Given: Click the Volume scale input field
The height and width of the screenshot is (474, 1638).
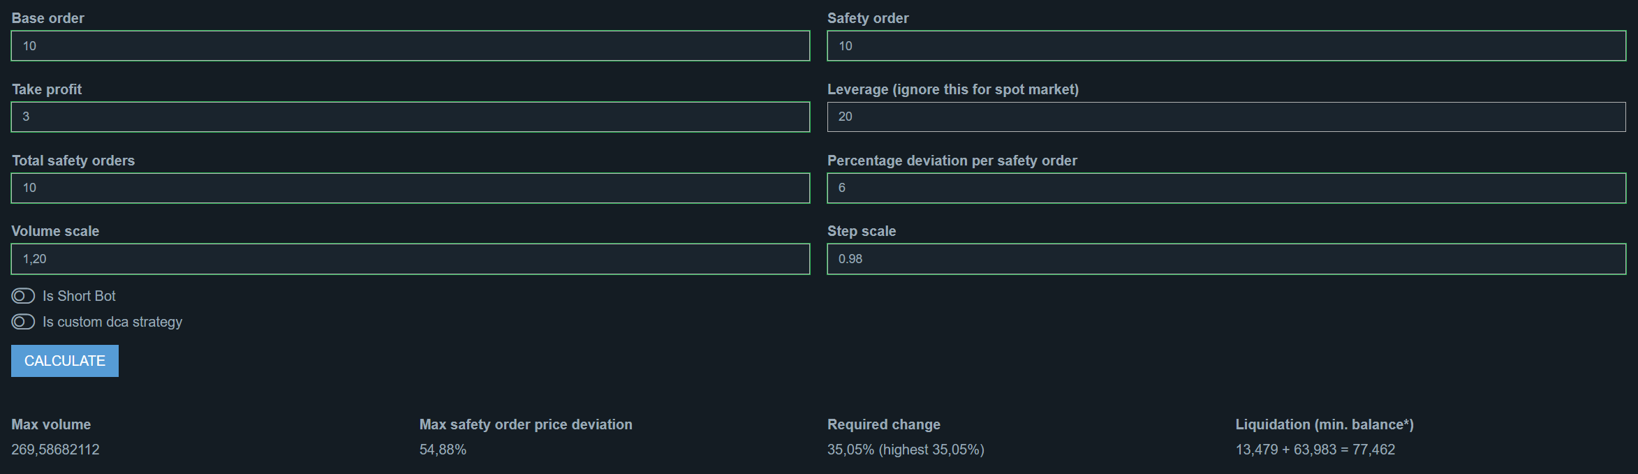Looking at the screenshot, I should pyautogui.click(x=411, y=259).
